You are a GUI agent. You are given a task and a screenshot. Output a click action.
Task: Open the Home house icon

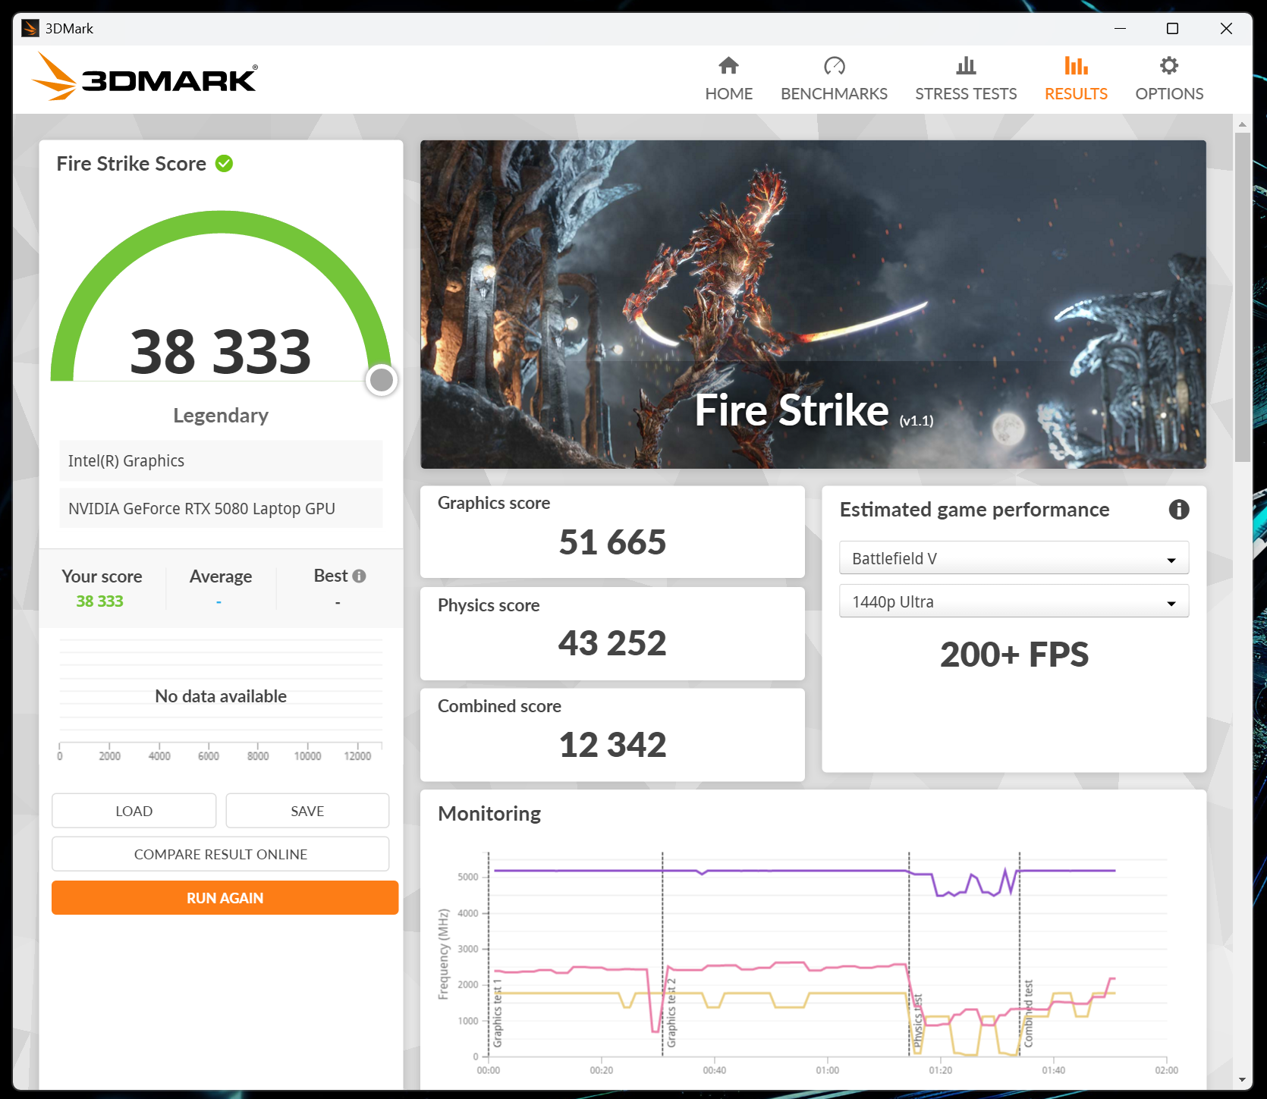728,66
